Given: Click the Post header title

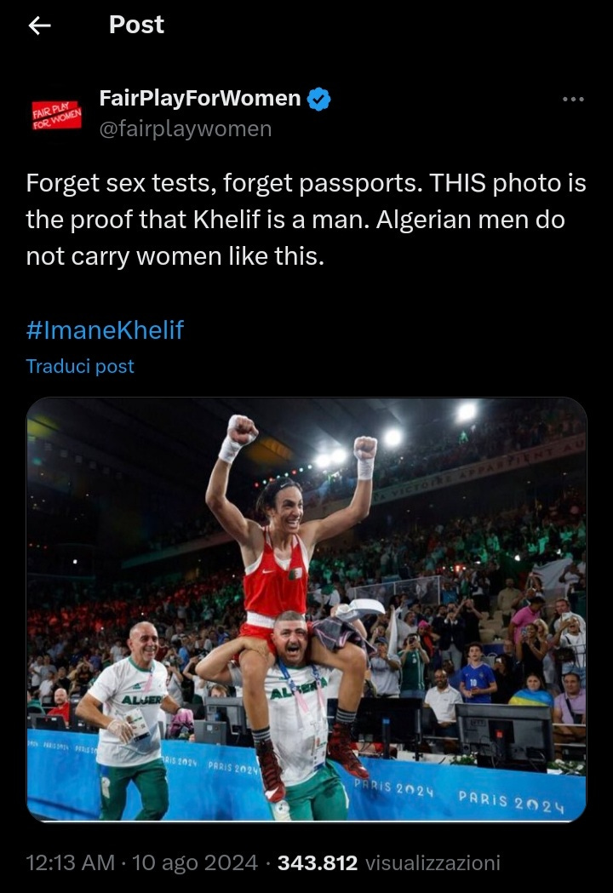Looking at the screenshot, I should [136, 25].
